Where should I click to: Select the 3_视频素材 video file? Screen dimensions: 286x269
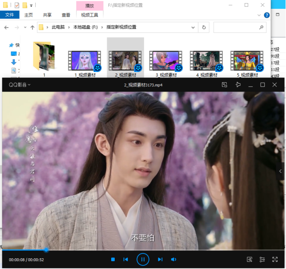(166, 64)
